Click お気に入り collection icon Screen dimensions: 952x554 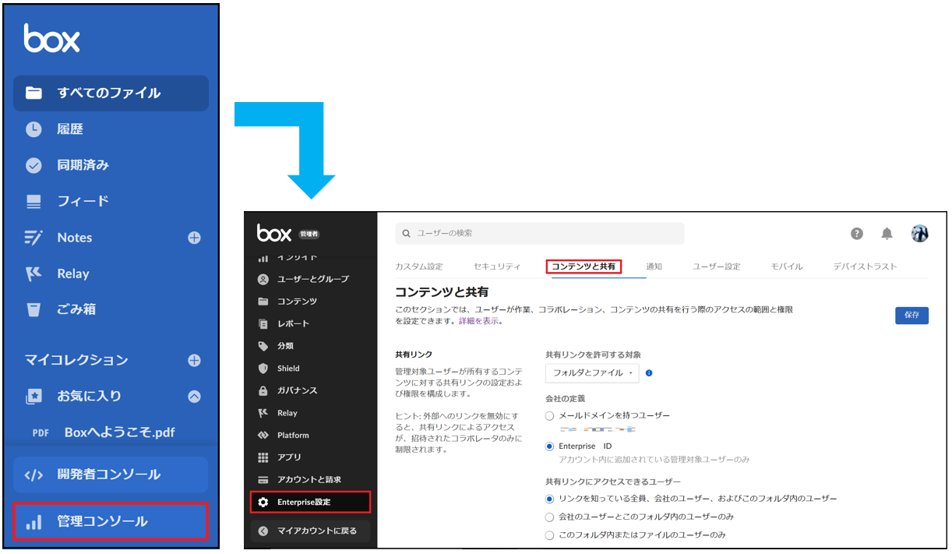[x=33, y=396]
